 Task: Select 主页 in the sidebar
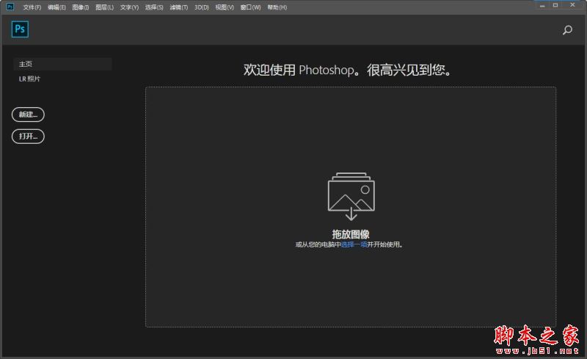[x=62, y=64]
